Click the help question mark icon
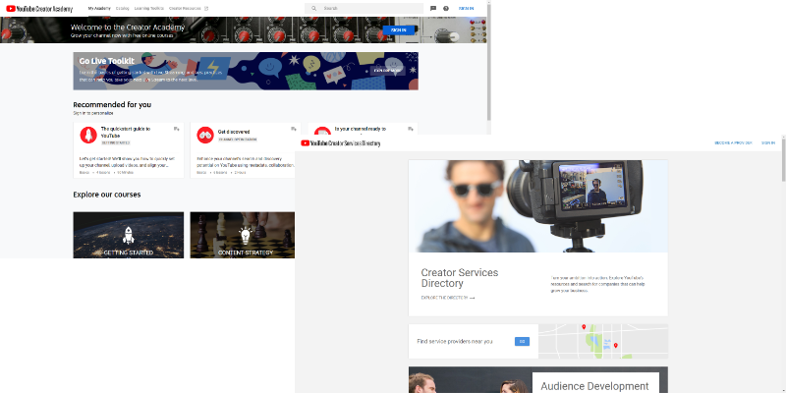 [446, 9]
